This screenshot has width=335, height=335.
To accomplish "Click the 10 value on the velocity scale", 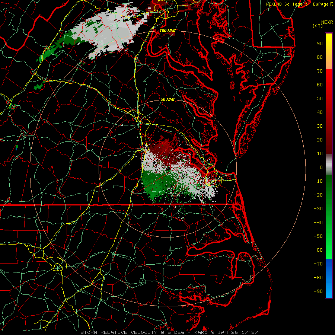I will pos(320,154).
